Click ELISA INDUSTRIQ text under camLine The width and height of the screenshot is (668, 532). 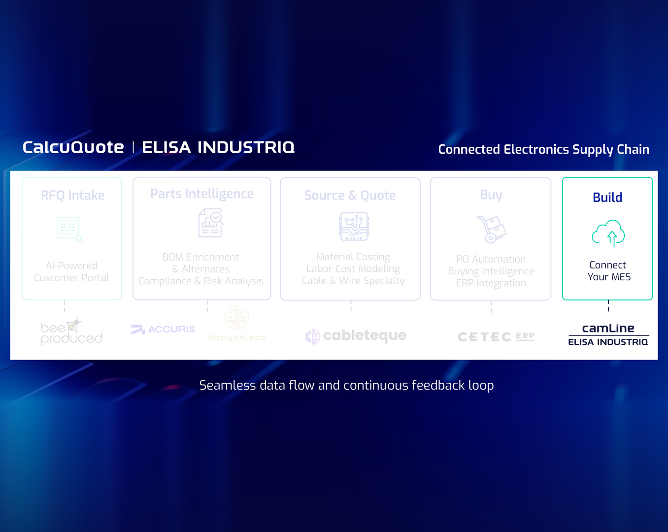(x=608, y=342)
